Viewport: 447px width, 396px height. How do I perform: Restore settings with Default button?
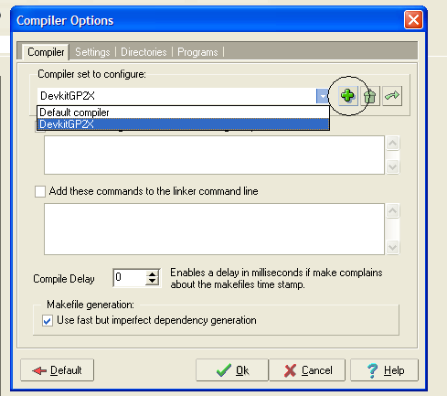(57, 370)
